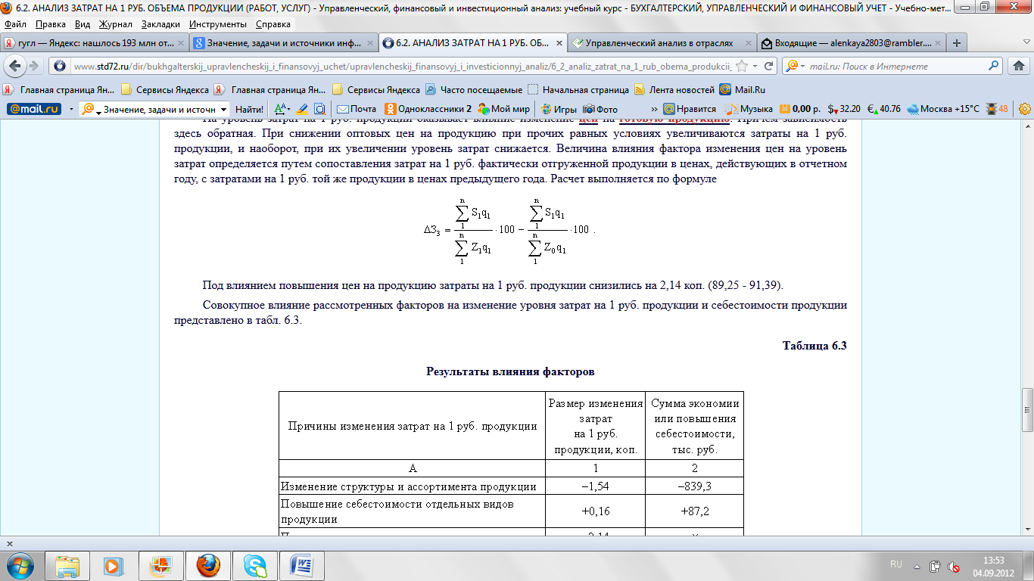Open Одноклассники from the mail.ru toolbar
The height and width of the screenshot is (581, 1034).
[x=428, y=109]
